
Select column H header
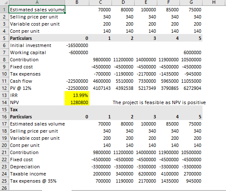click(214, 2)
